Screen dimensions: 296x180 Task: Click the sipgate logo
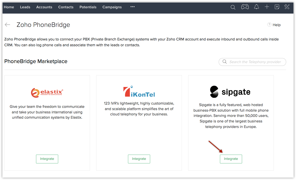coord(230,92)
